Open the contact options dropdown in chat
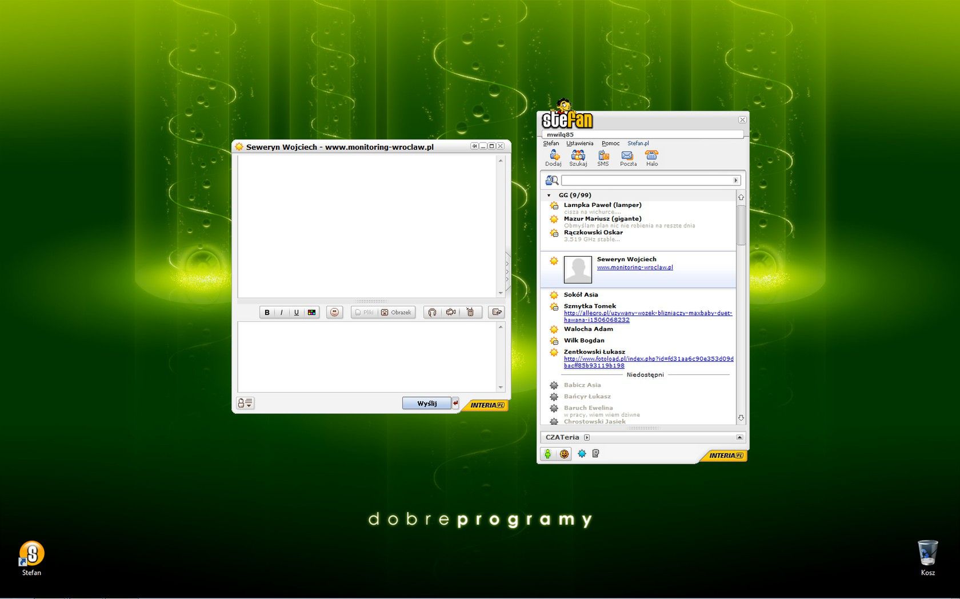The image size is (960, 599). [245, 403]
